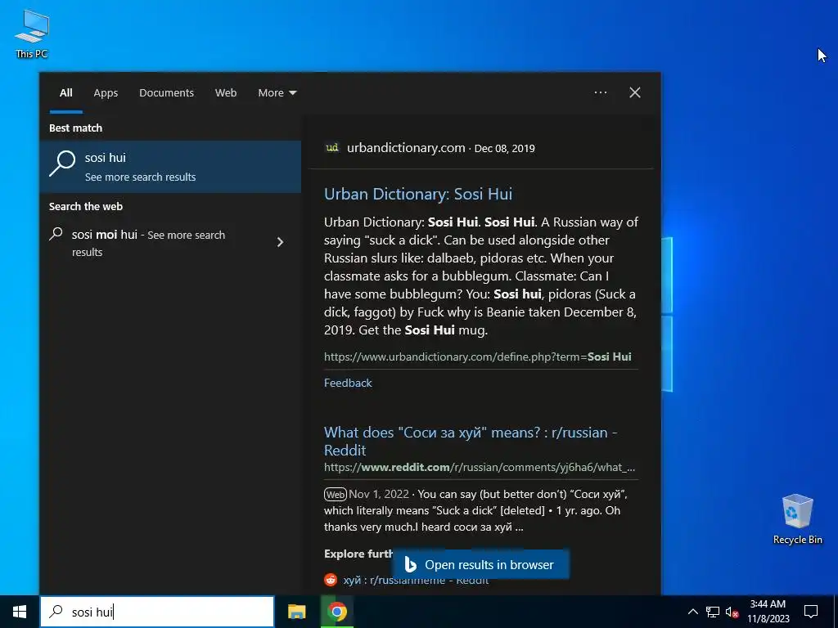Expand the More filter dropdown
This screenshot has height=628, width=838.
tap(277, 93)
